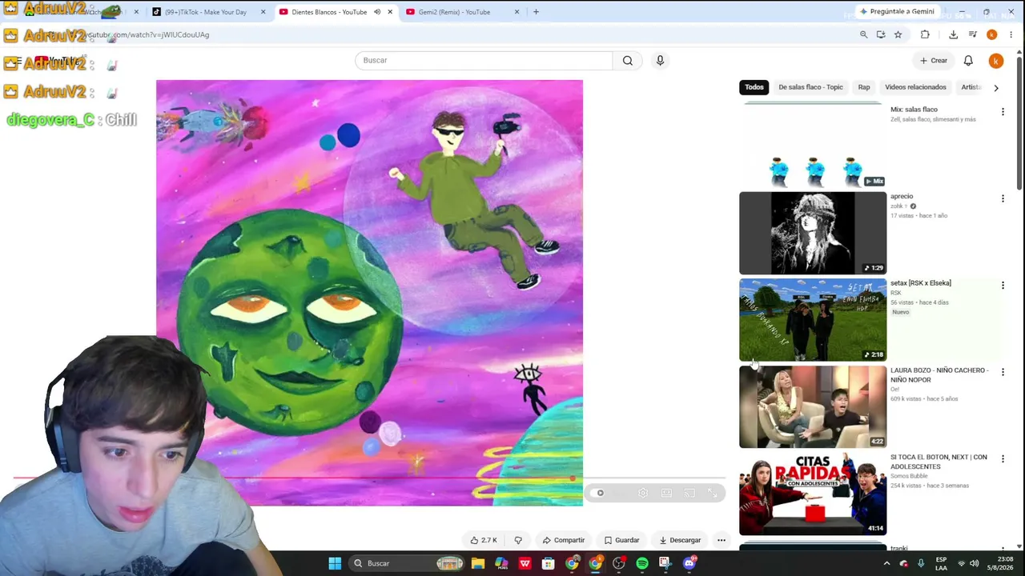Open Microsoft Store from the taskbar
The width and height of the screenshot is (1025, 576).
[548, 563]
